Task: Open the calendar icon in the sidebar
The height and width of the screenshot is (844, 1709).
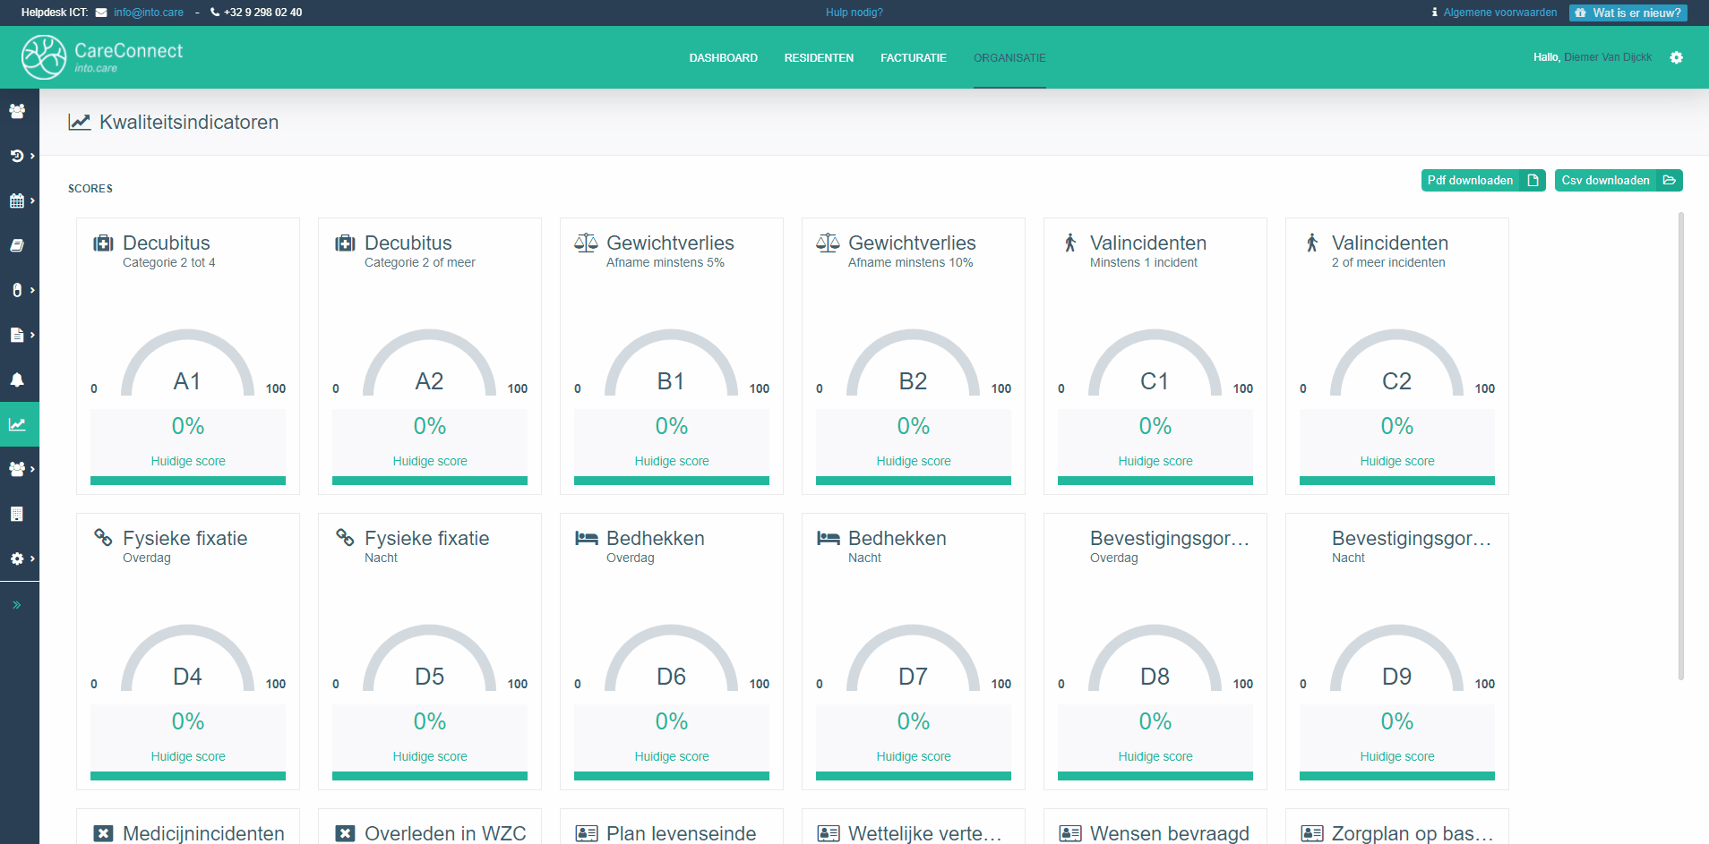Action: (x=16, y=200)
